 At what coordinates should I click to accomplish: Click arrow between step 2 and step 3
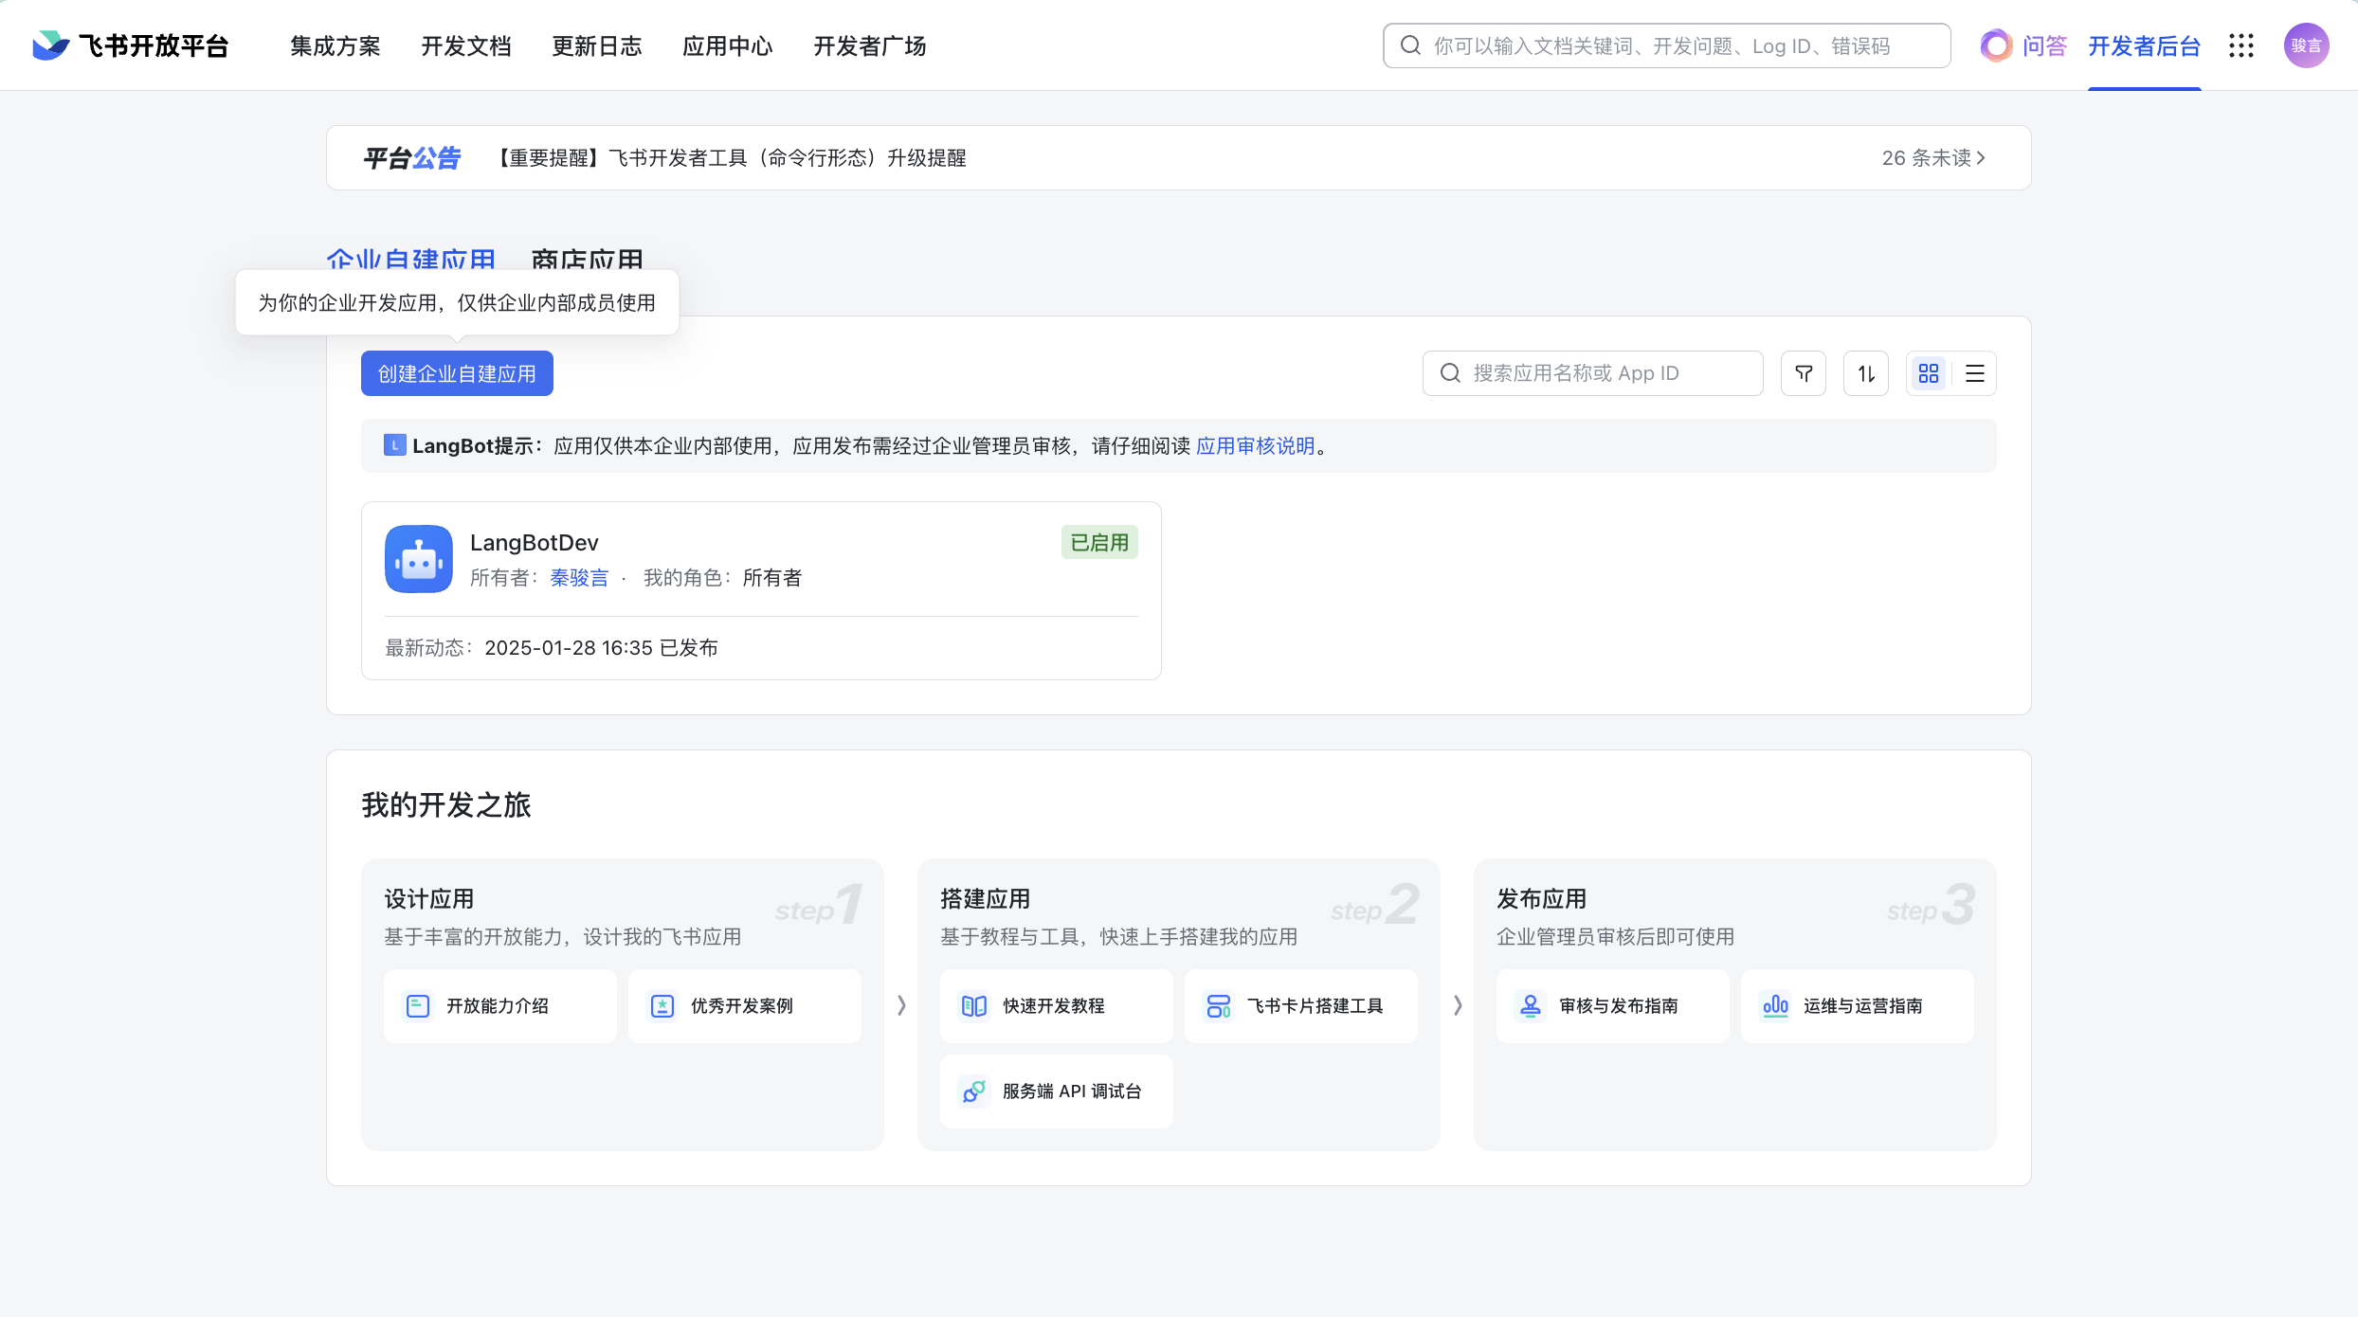[x=1458, y=1005]
